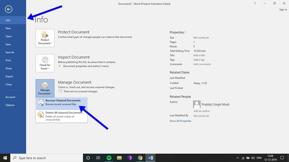Open the notification center icon
Screen dimensions: 289x162
(282, 158)
